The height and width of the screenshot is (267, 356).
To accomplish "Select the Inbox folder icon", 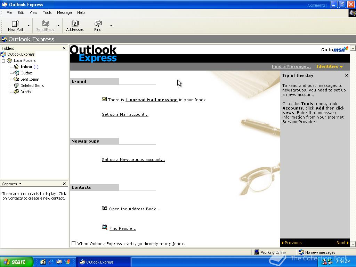I will (x=17, y=67).
